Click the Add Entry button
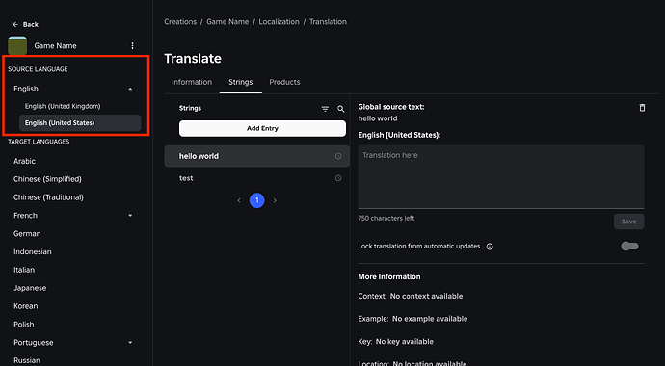This screenshot has width=665, height=366. (262, 128)
